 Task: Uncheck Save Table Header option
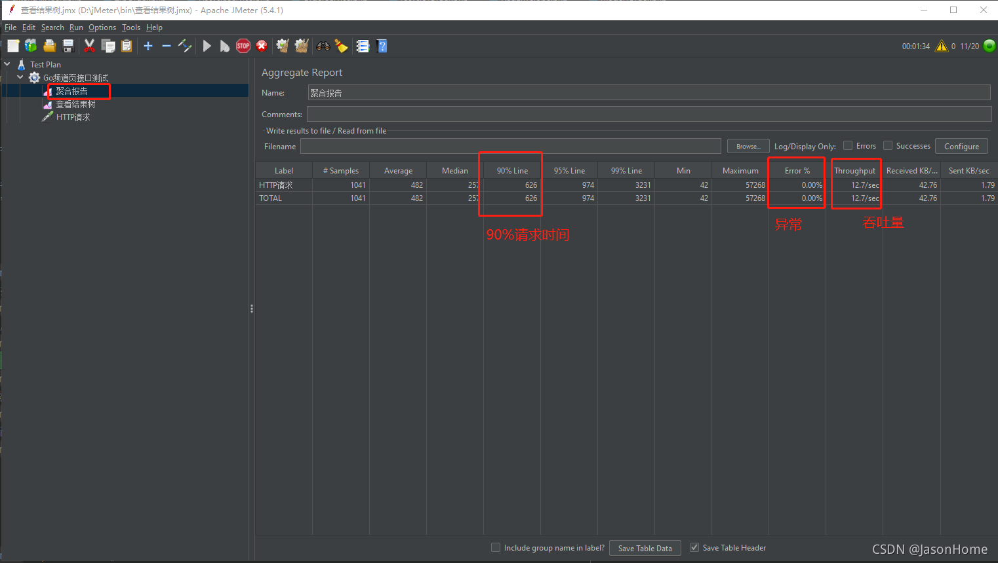pyautogui.click(x=694, y=547)
